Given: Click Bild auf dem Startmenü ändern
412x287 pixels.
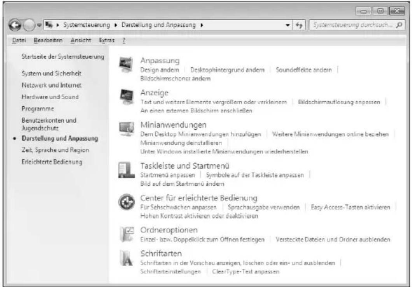Looking at the screenshot, I should click(182, 184).
